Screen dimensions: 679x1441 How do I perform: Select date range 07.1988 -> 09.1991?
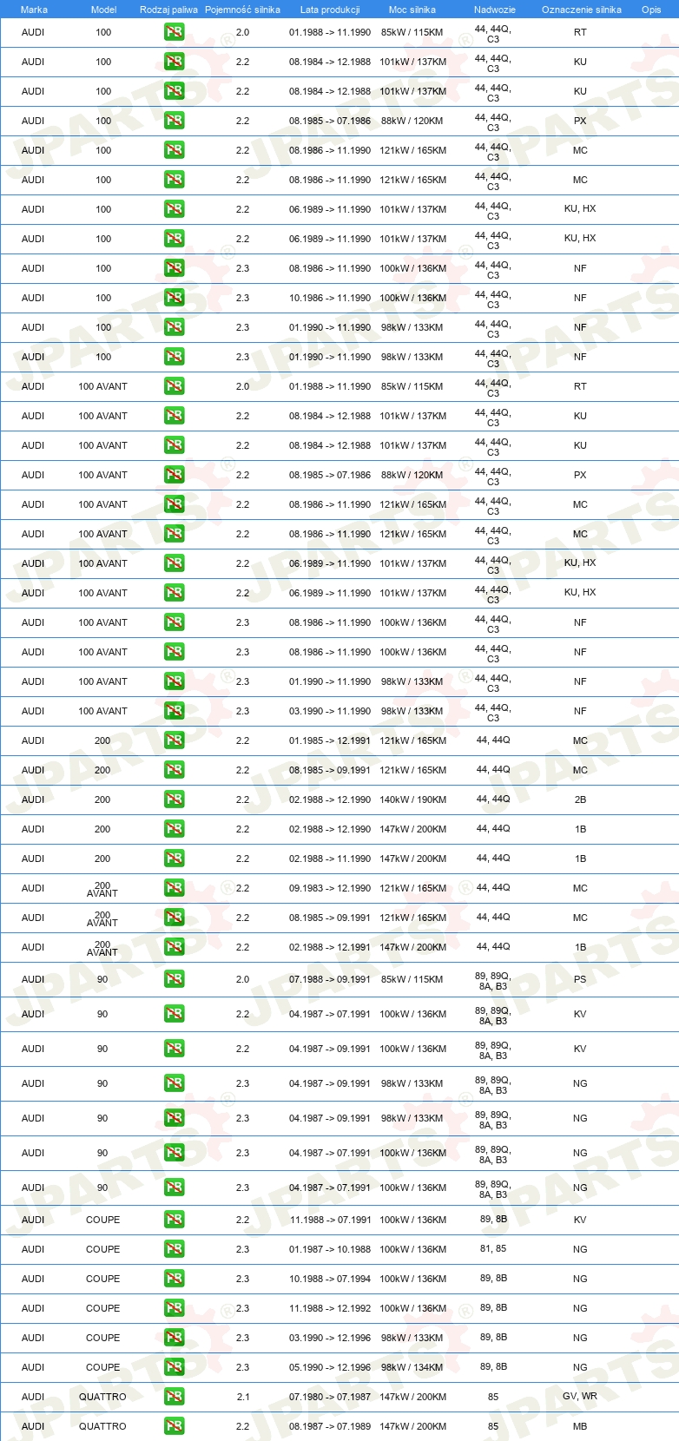(x=330, y=979)
